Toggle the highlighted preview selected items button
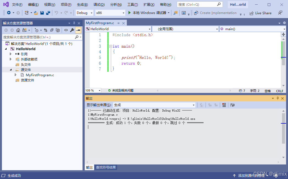Screen dimensions: 288x179 (x=78, y=30)
